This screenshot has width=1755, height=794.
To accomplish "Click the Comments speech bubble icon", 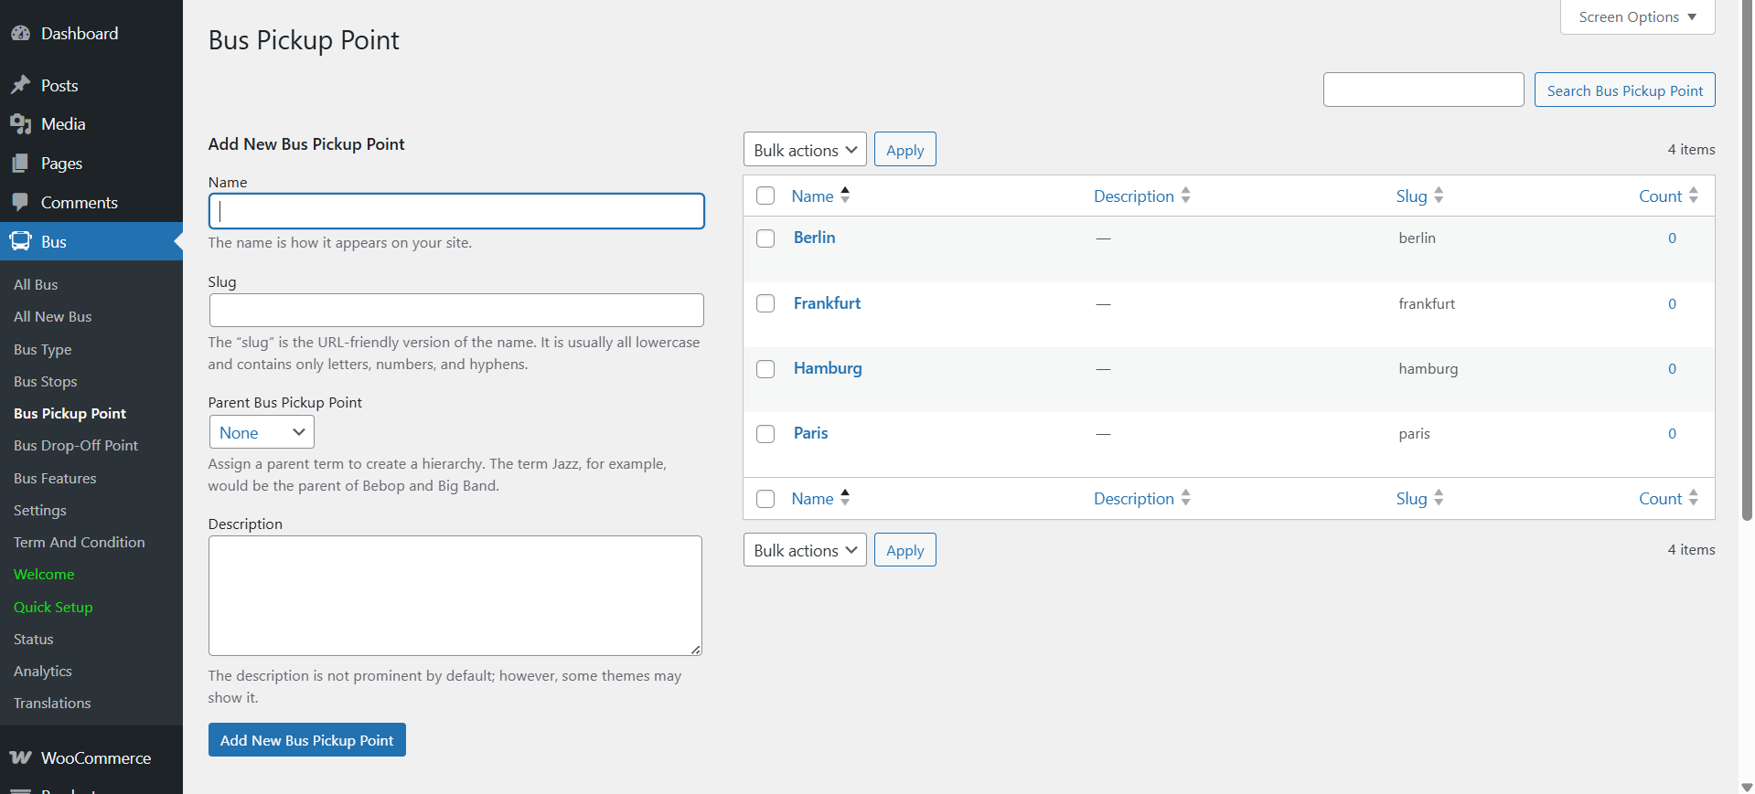I will coord(20,202).
